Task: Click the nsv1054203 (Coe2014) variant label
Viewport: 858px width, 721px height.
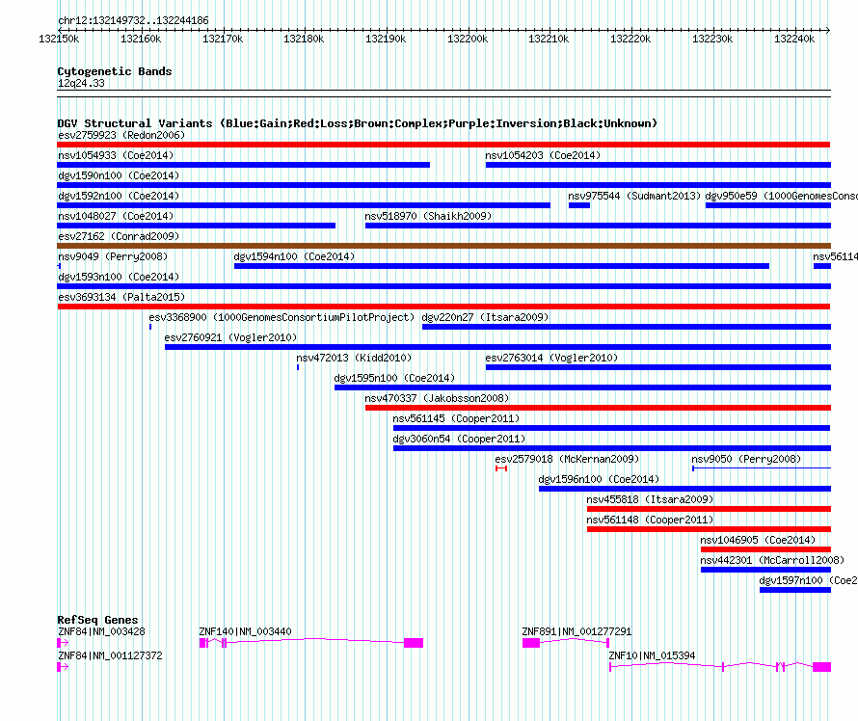Action: tap(543, 155)
